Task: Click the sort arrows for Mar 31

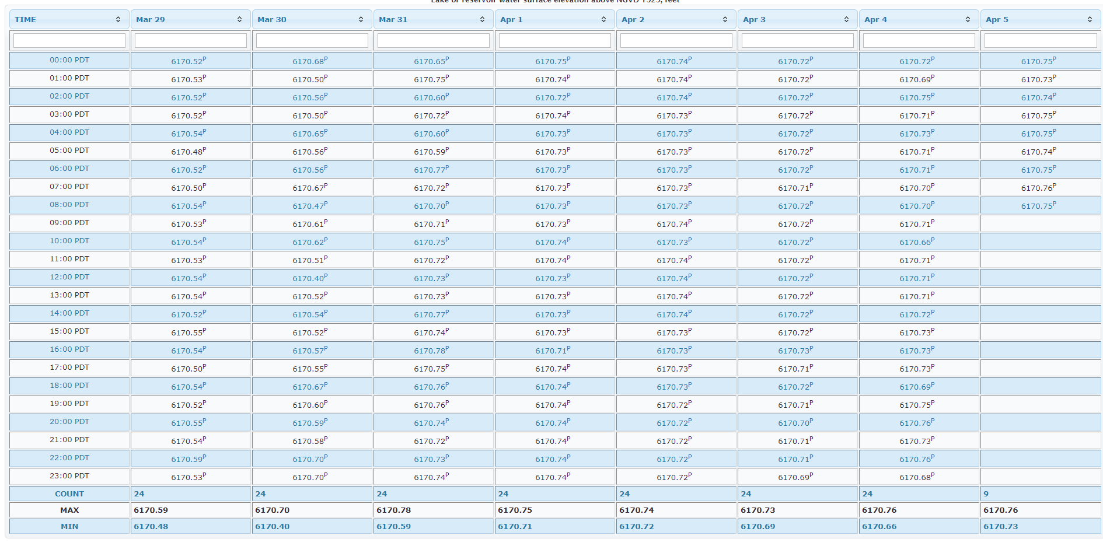Action: click(x=482, y=20)
